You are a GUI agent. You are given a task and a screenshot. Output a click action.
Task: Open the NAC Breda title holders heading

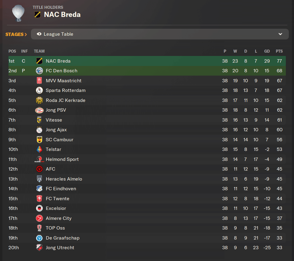coord(62,15)
